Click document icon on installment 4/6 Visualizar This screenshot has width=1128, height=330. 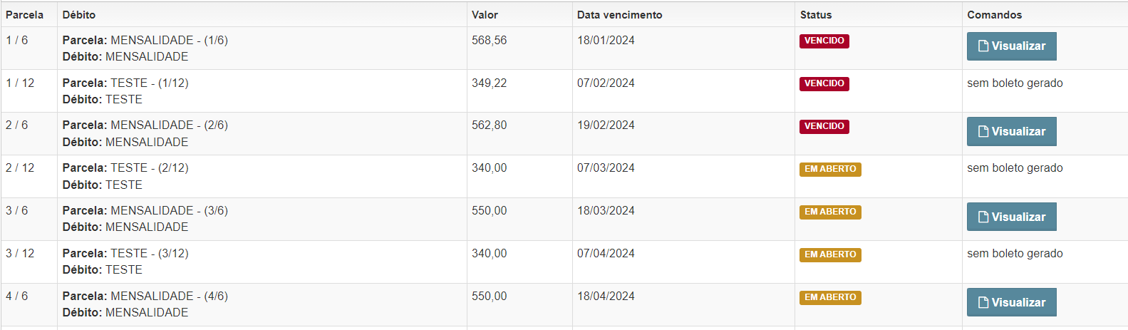983,303
